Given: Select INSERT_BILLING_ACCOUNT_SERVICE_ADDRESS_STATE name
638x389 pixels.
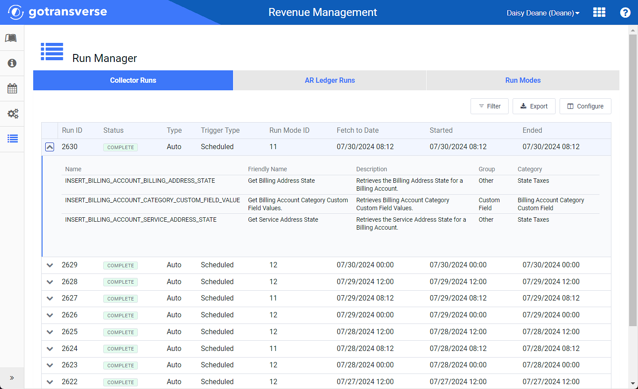Looking at the screenshot, I should 141,220.
